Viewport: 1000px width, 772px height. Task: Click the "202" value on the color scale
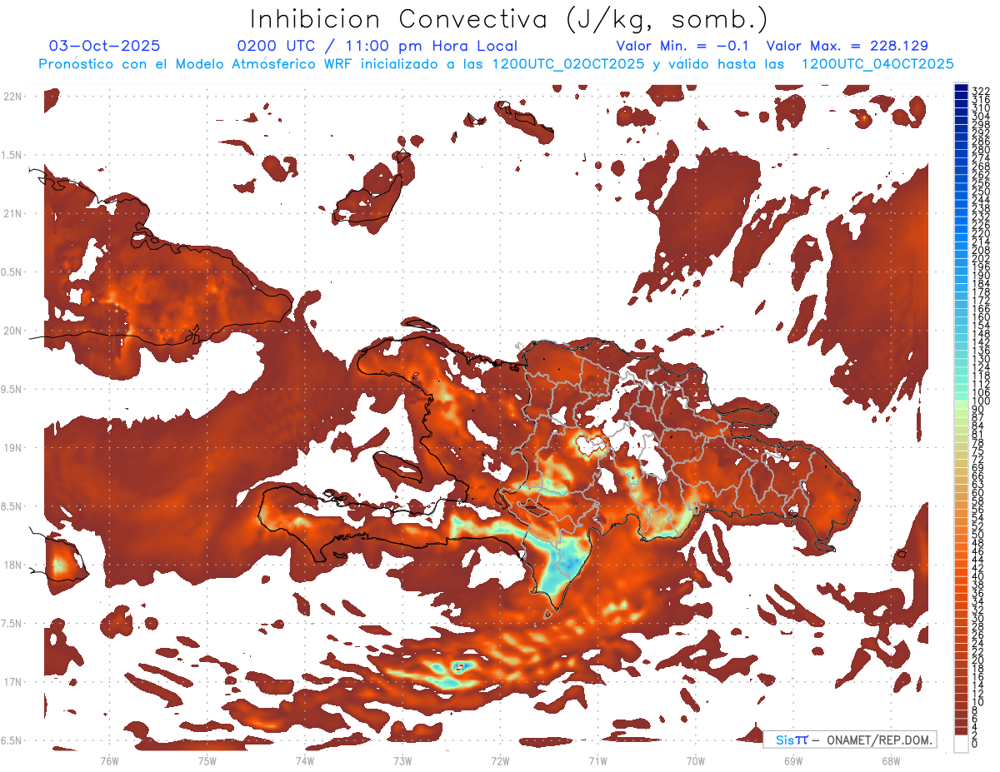pyautogui.click(x=980, y=258)
